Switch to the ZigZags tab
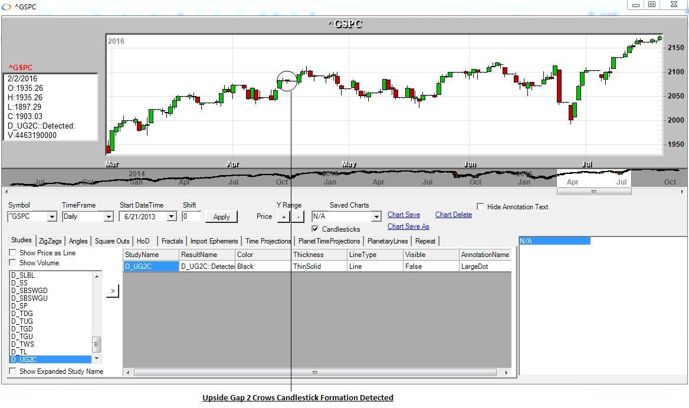This screenshot has width=689, height=408. point(50,241)
